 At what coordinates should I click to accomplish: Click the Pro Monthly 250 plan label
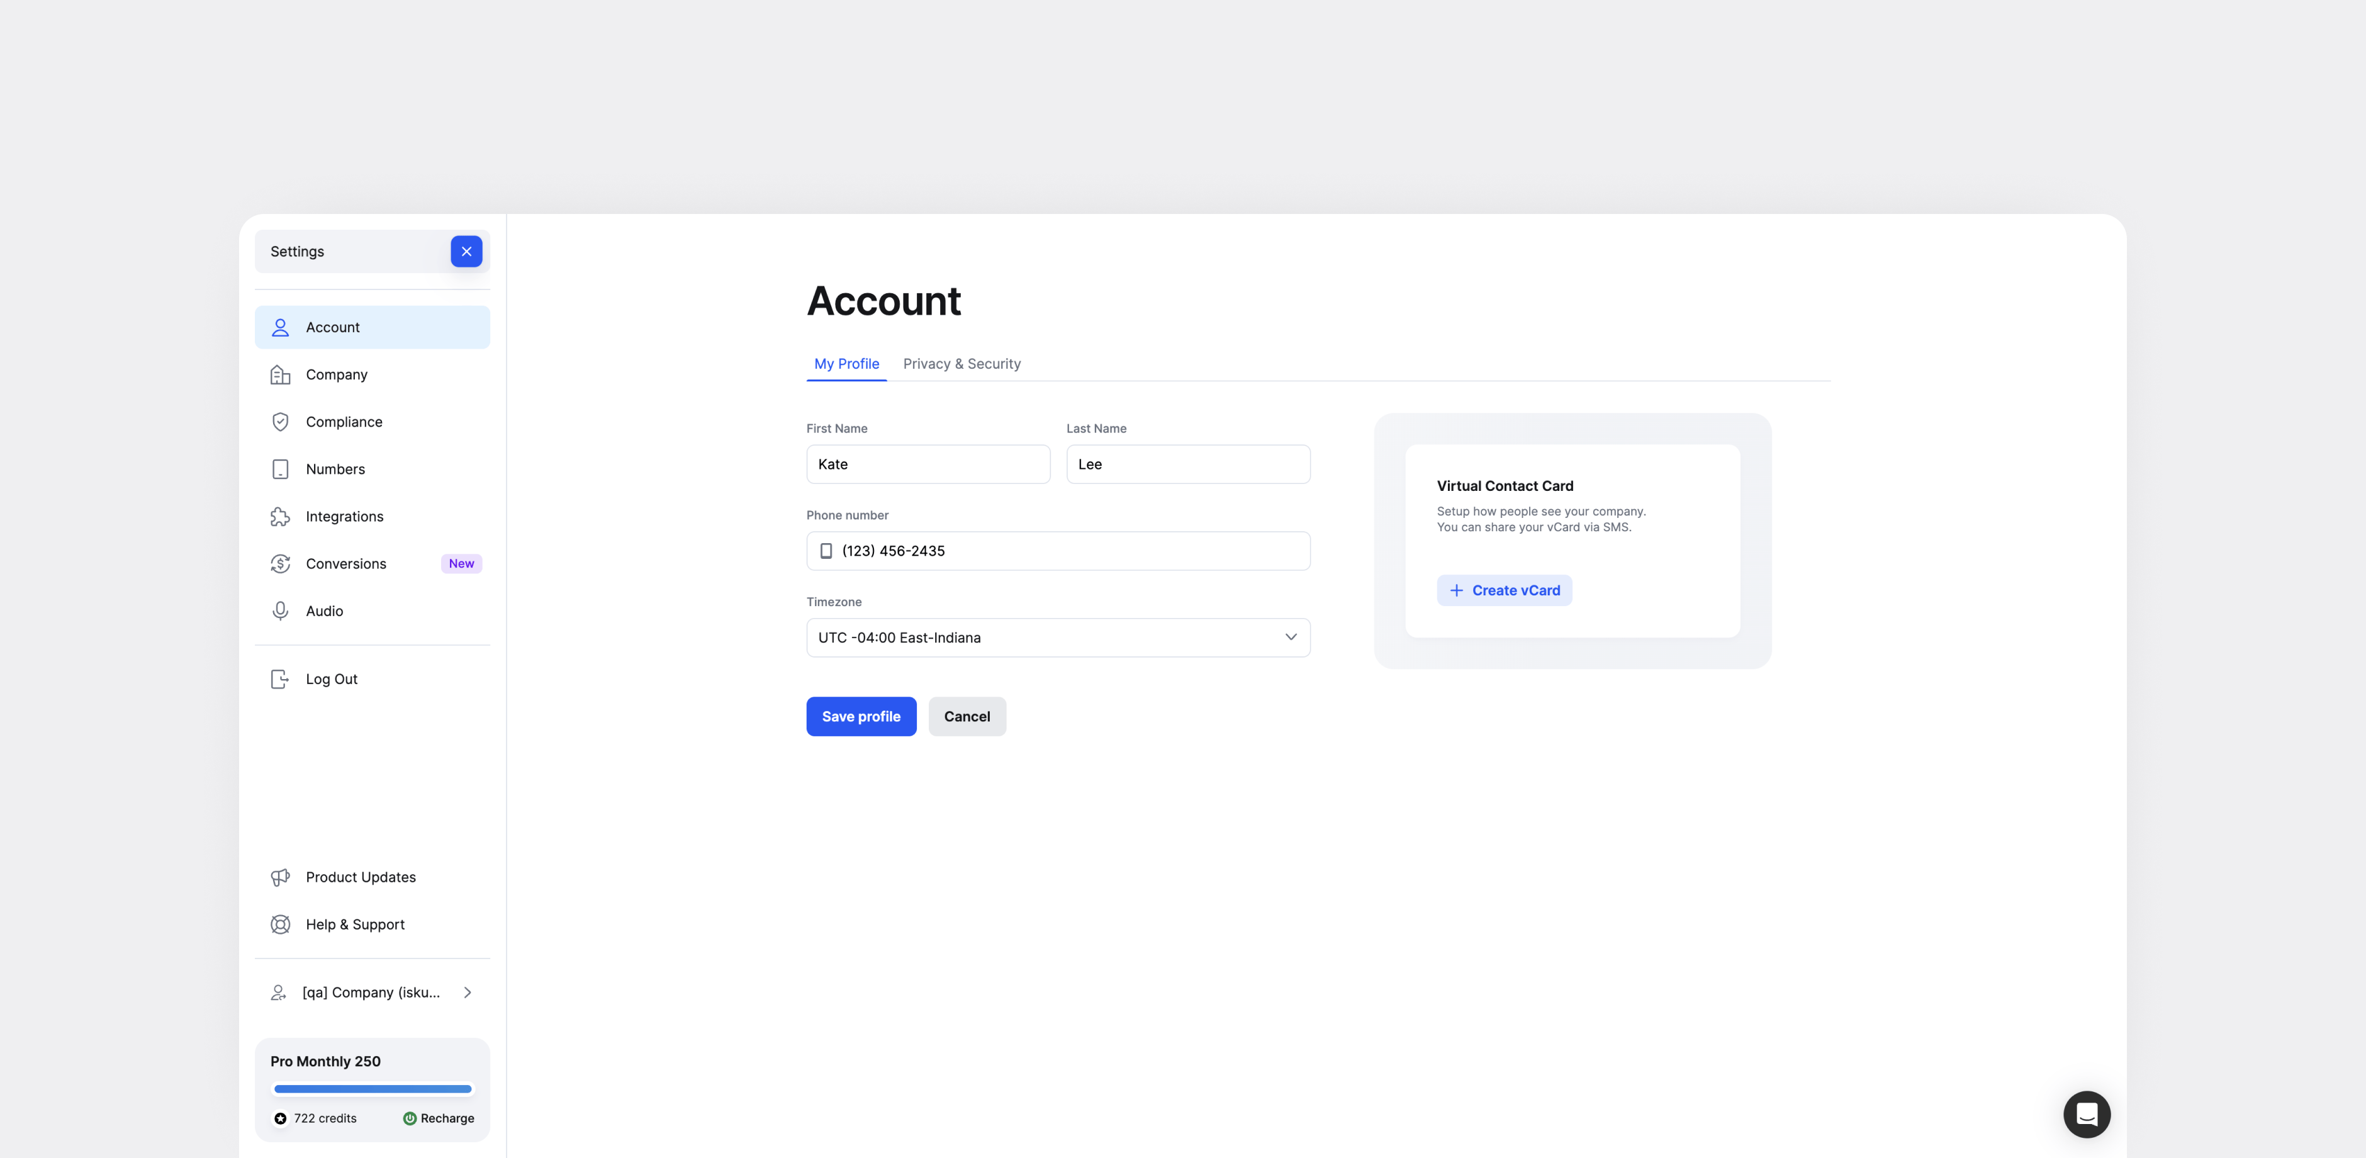coord(325,1062)
